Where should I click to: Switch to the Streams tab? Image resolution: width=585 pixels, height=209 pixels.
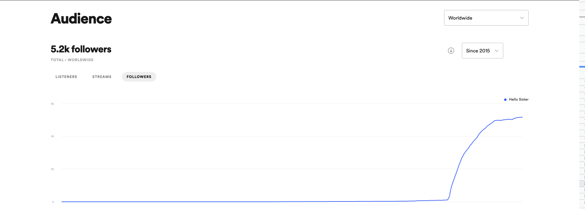[102, 77]
